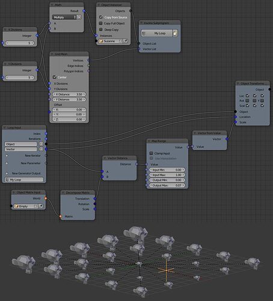Screen dimensions: 273x301
Task: Click the eyedropper next to Suzanne field
Action: (126, 41)
